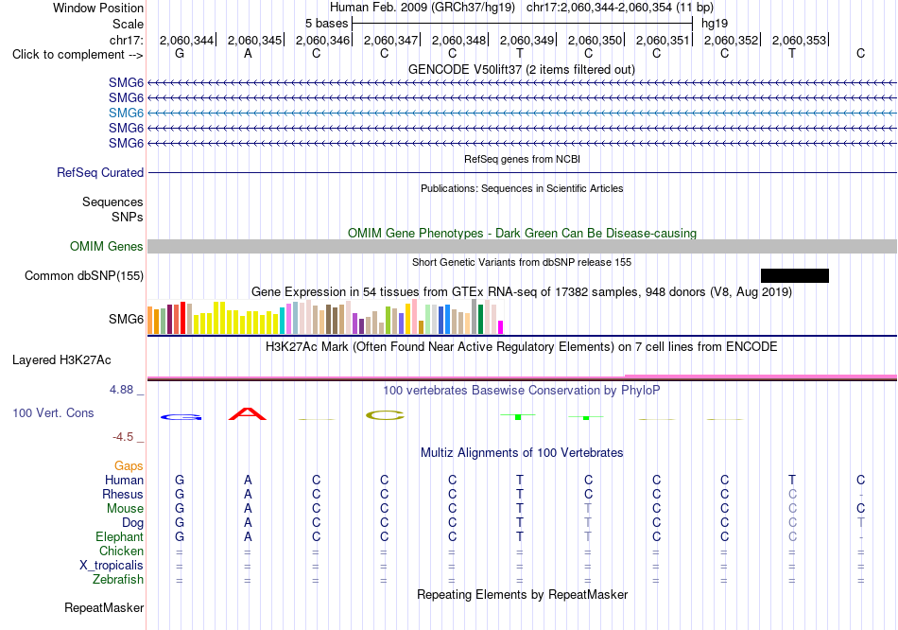Click 'RefSeq genes from NCBI' title
The height and width of the screenshot is (630, 898).
[x=522, y=159]
